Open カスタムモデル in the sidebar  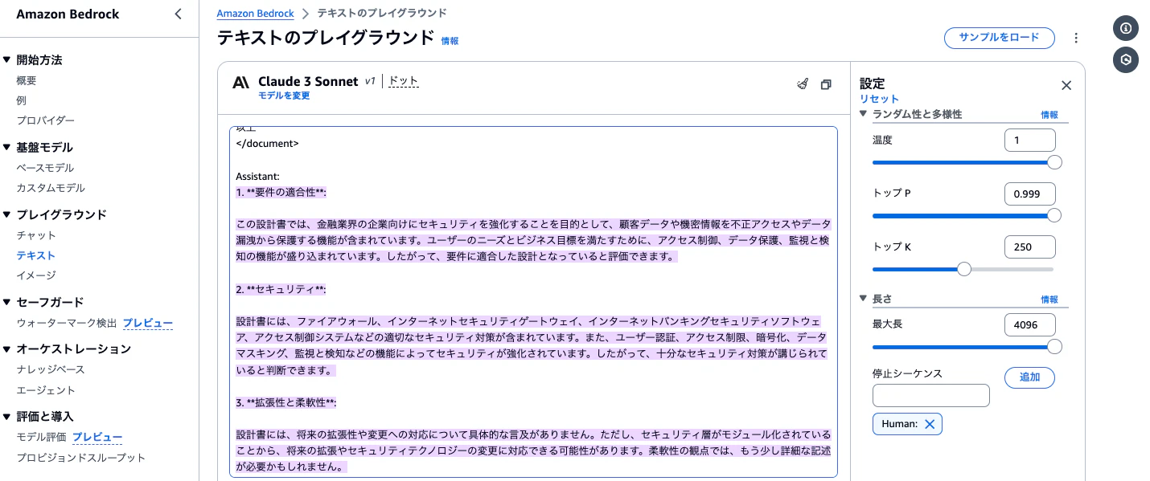[51, 188]
